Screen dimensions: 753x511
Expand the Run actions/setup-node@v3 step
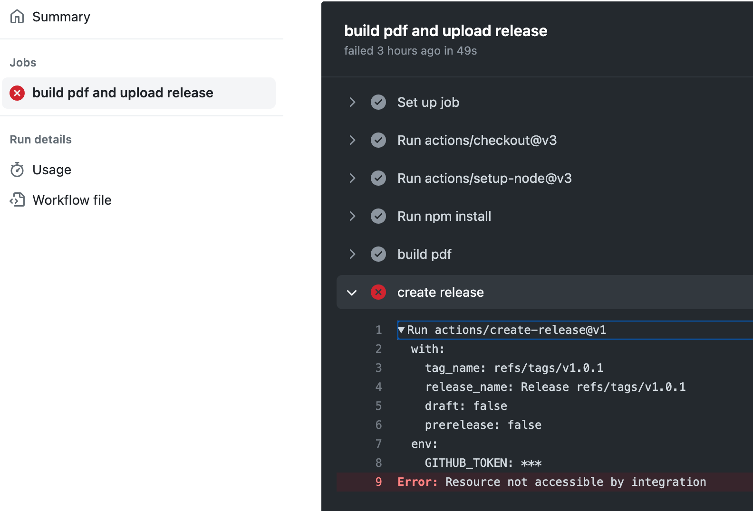point(352,178)
